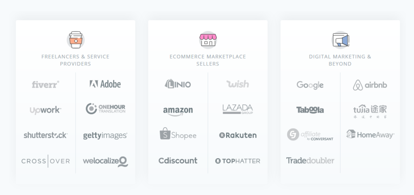Click the OneHour Translation logo
The width and height of the screenshot is (414, 195).
click(106, 109)
